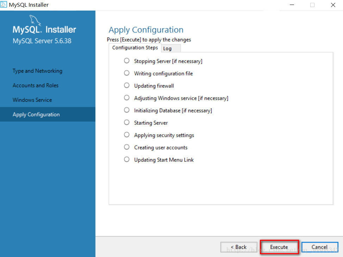This screenshot has height=257, width=343.
Task: Click 'Press [Execute] to apply the changes' text
Action: point(149,39)
